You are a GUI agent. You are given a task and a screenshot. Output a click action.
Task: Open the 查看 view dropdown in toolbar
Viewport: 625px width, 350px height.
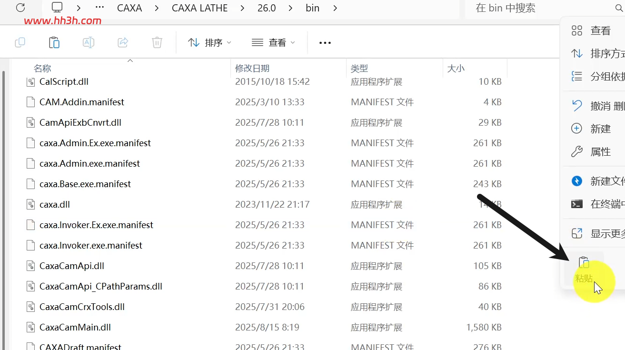coord(274,42)
